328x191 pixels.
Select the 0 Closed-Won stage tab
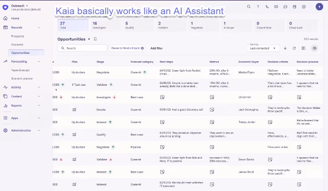(270, 25)
